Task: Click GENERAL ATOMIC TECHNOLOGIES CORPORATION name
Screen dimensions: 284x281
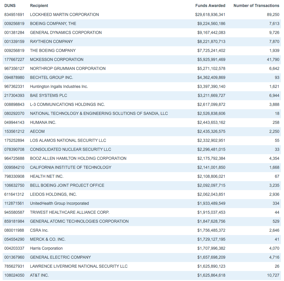Action: pos(79,221)
